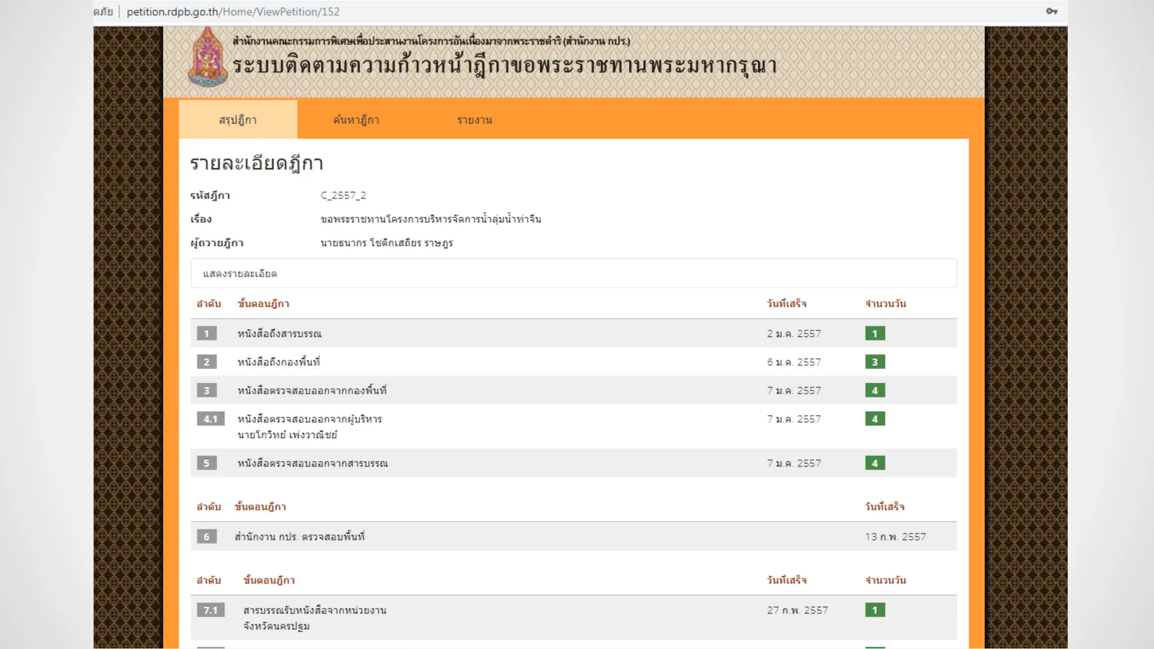Open the สรุปฎีกา tab
Image resolution: width=1154 pixels, height=649 pixels.
point(238,120)
